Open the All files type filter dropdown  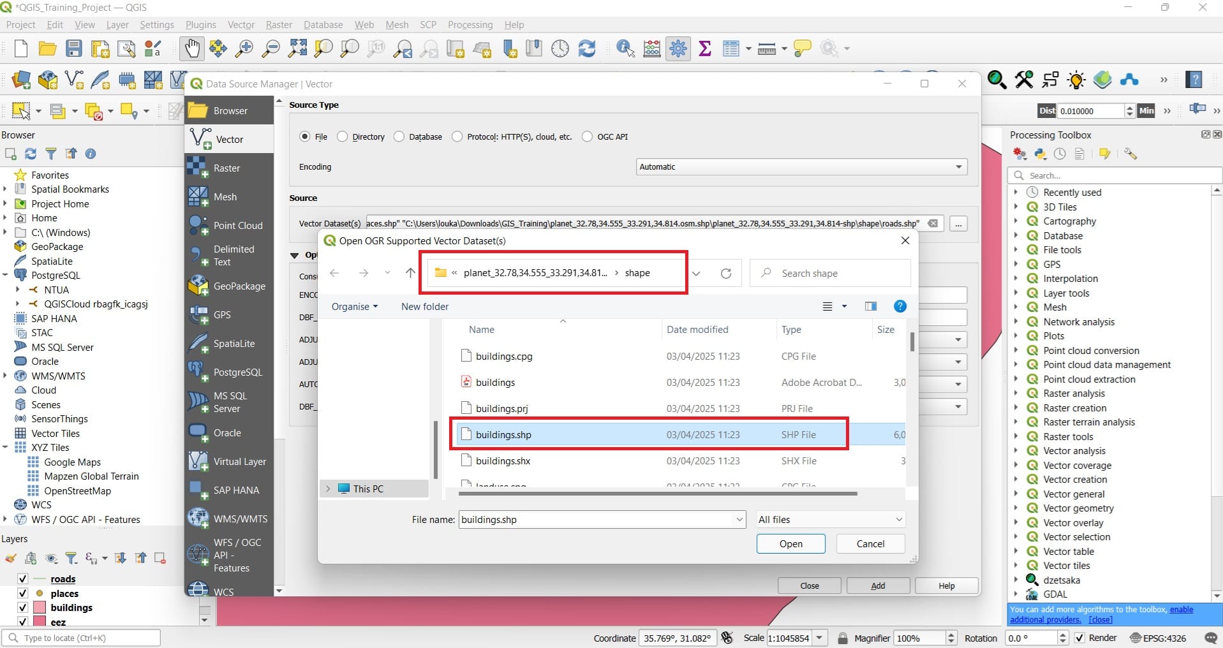coord(830,519)
